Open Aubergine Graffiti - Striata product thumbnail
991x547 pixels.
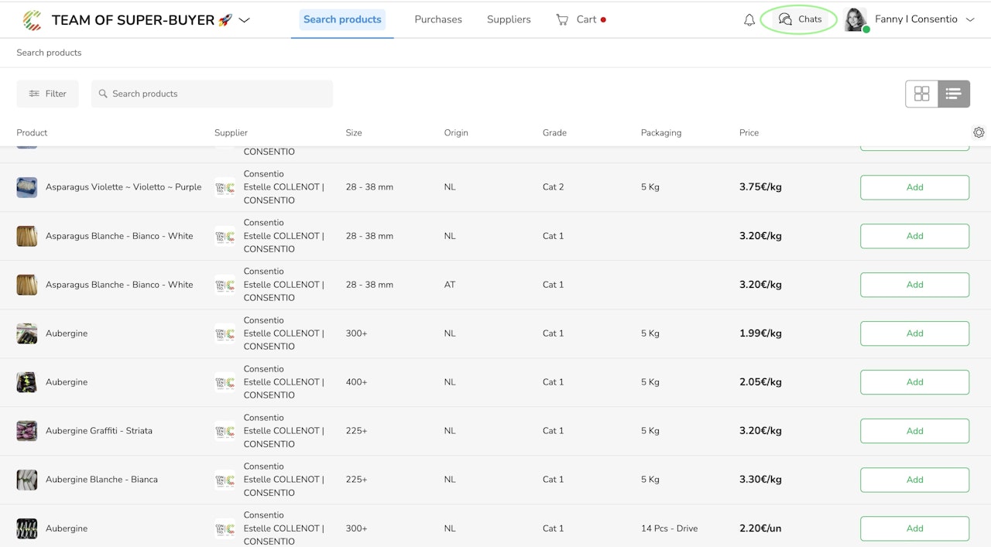click(x=27, y=431)
